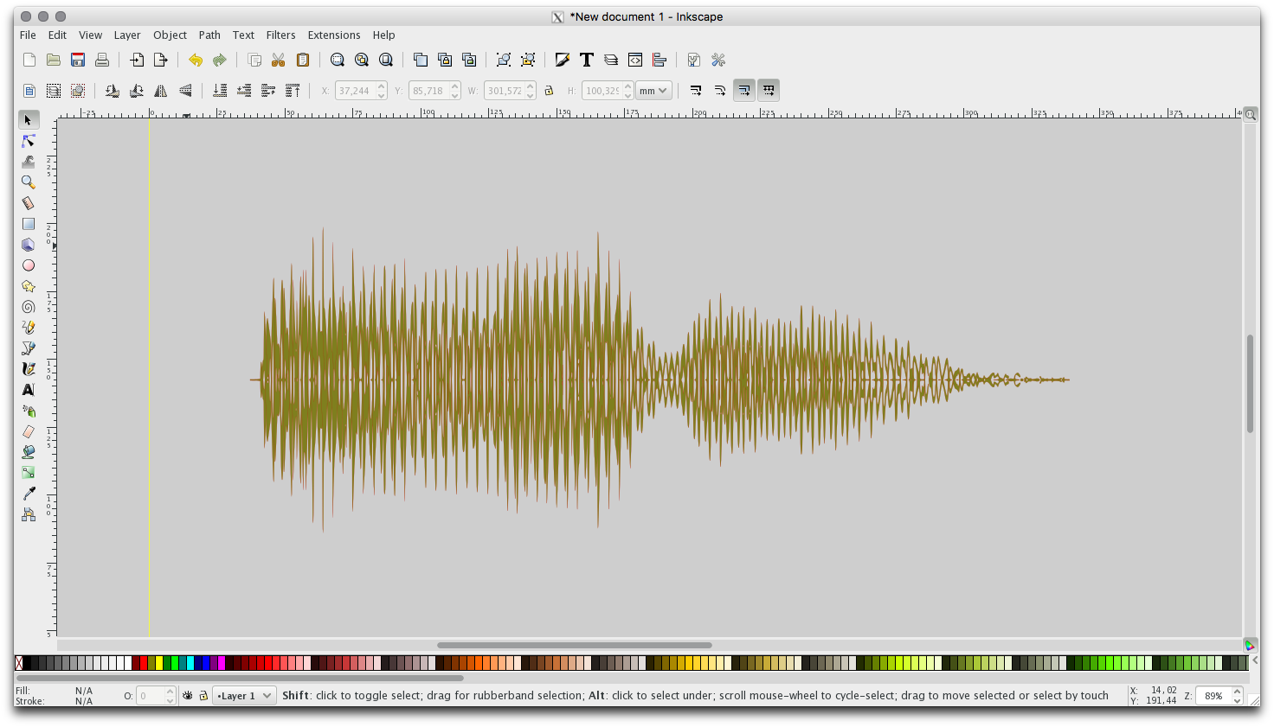Select the Ellipse circle tool
The image size is (1274, 727).
(29, 265)
